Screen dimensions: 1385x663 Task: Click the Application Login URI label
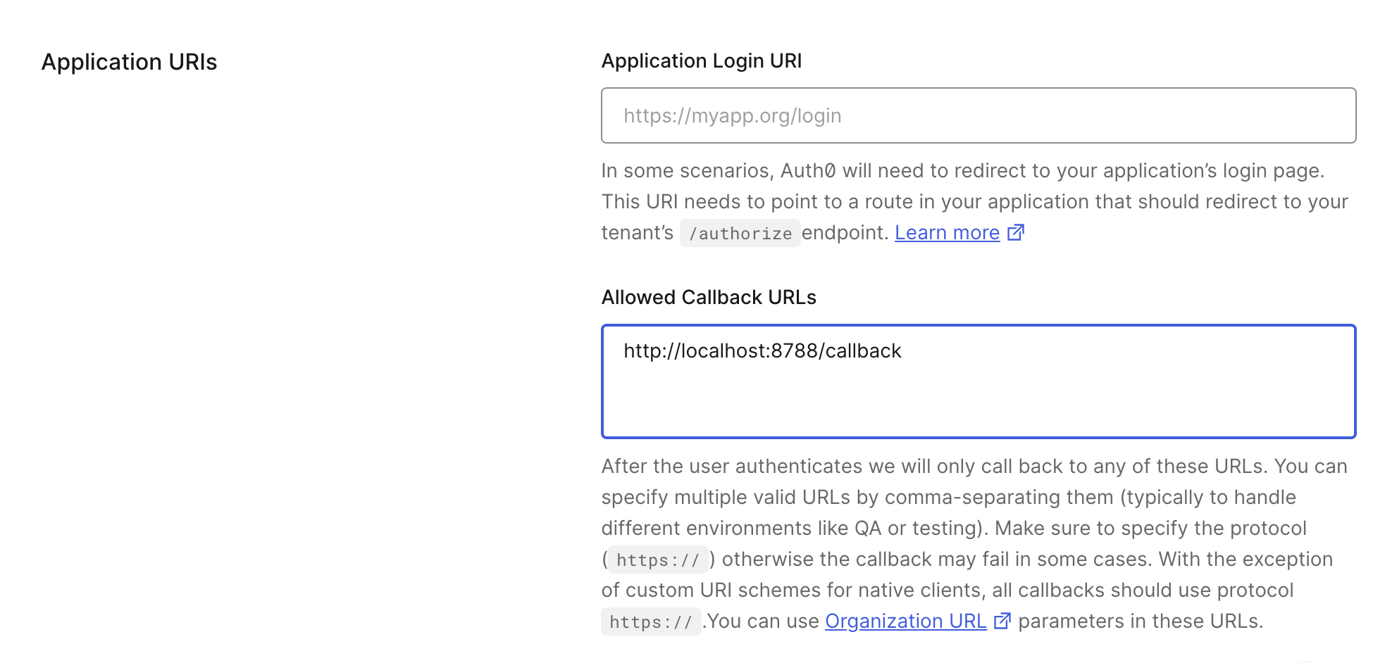tap(701, 61)
